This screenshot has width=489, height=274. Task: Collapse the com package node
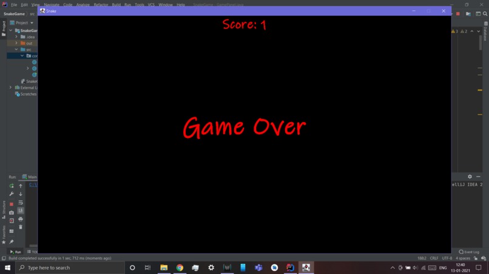coord(22,56)
